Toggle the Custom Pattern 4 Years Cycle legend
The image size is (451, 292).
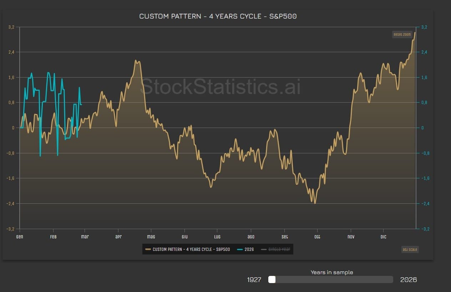point(188,249)
